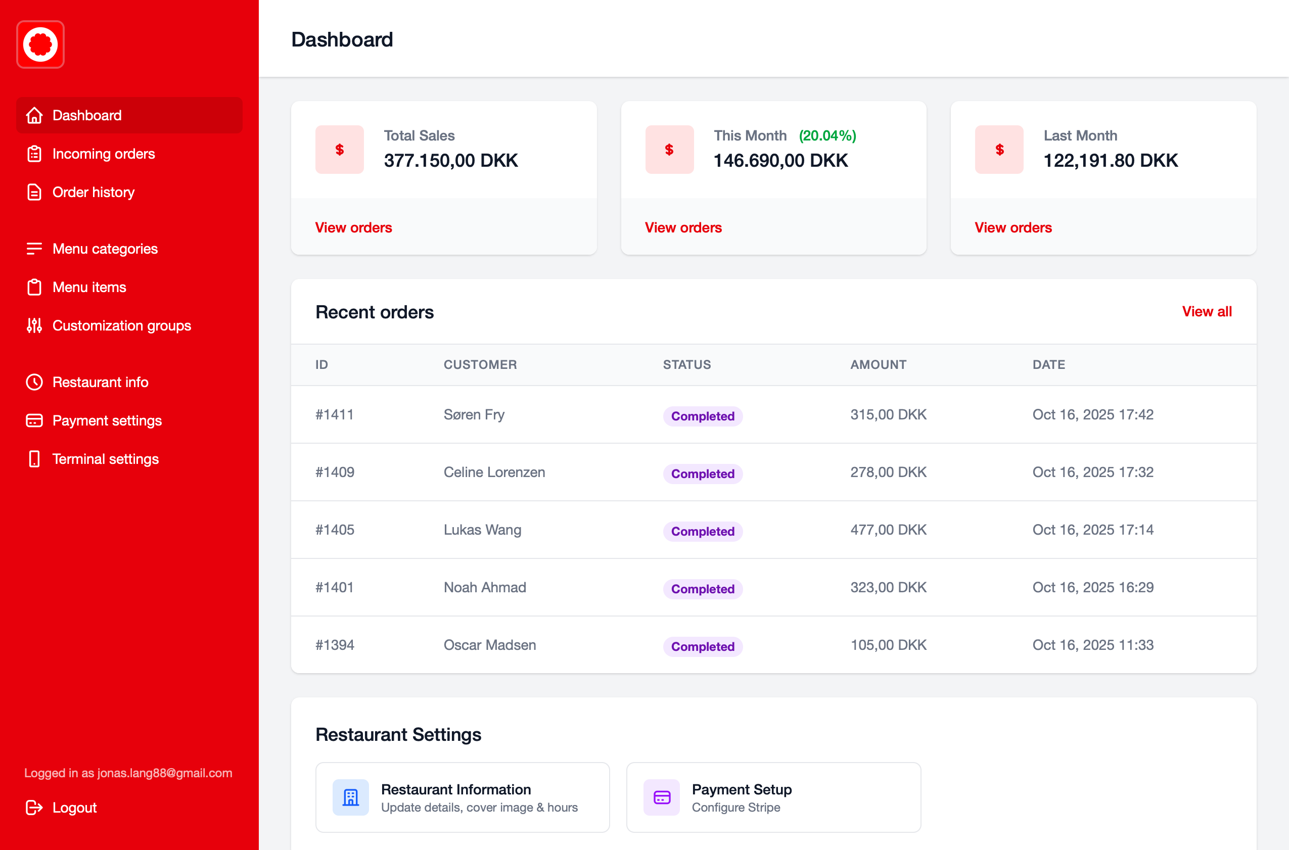Viewport: 1289px width, 850px height.
Task: Click the Completed badge on order #1411
Action: pos(703,416)
